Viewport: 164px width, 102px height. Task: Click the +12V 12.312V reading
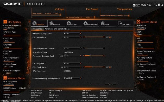coord(140,47)
